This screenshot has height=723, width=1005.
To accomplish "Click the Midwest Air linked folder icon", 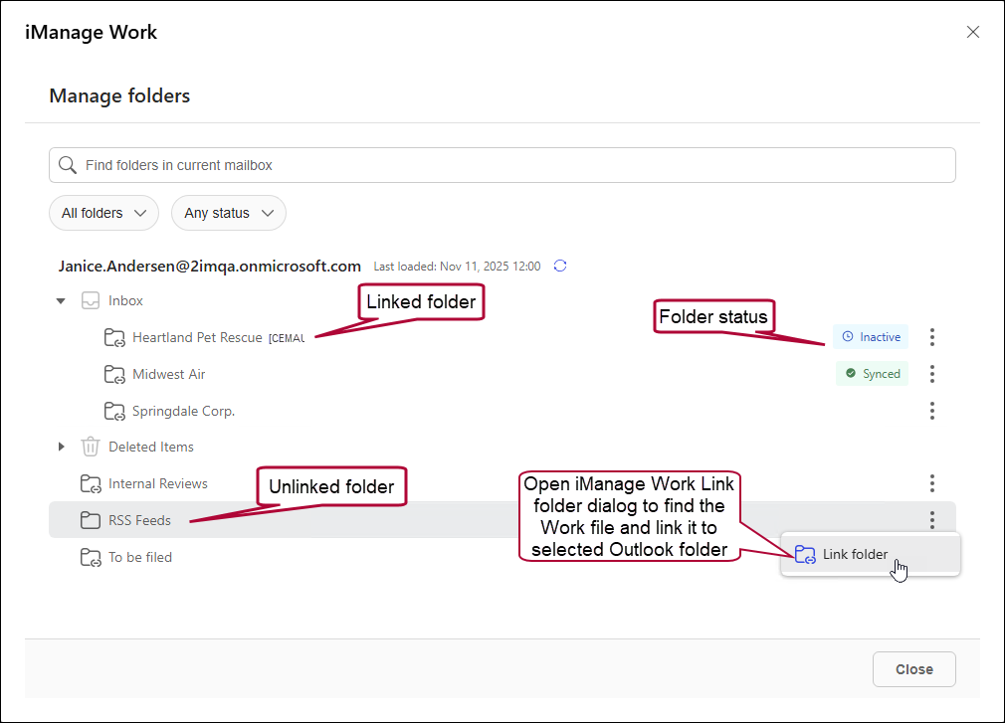I will click(114, 374).
